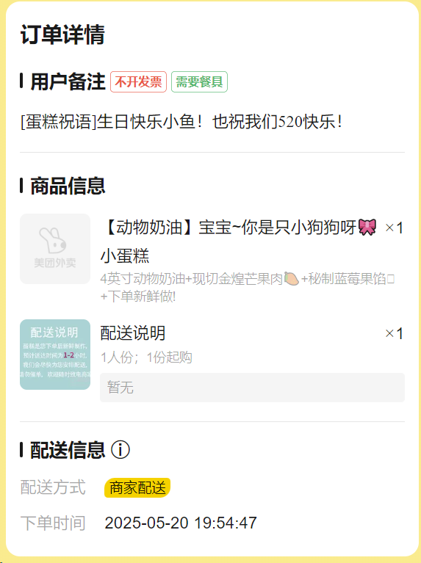Click the ×1 quantity of cake item
The width and height of the screenshot is (421, 563).
(394, 228)
